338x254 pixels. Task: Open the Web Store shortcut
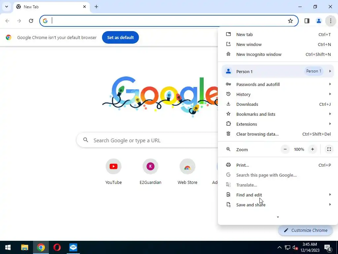[187, 172]
